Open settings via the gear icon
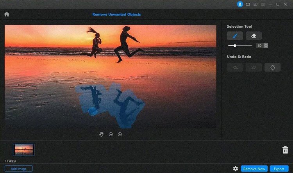This screenshot has height=173, width=293. point(235,169)
